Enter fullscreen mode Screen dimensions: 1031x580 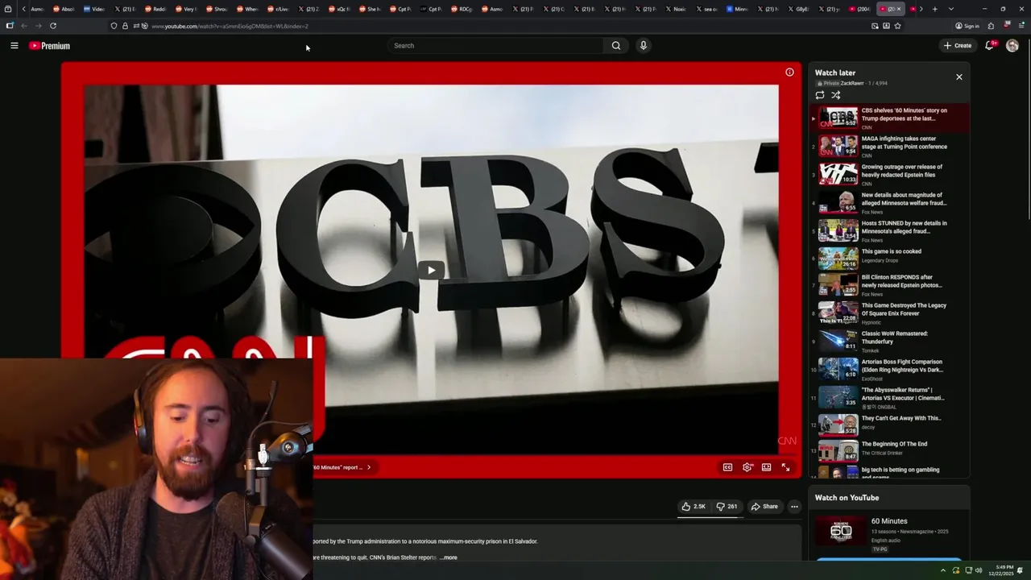(x=785, y=467)
